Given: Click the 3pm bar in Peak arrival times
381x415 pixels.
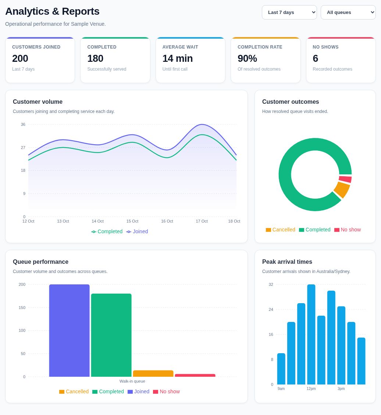Looking at the screenshot, I should (341, 345).
